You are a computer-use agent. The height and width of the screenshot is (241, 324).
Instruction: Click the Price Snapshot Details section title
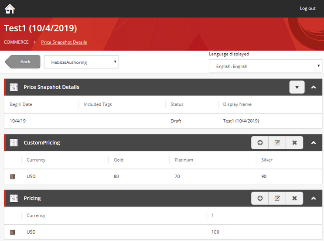click(x=51, y=87)
